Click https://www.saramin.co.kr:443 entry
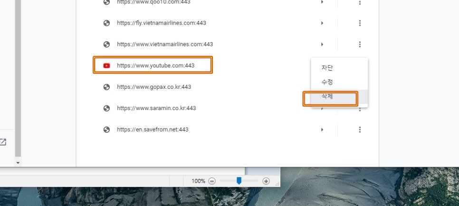The width and height of the screenshot is (459, 206). tap(156, 108)
